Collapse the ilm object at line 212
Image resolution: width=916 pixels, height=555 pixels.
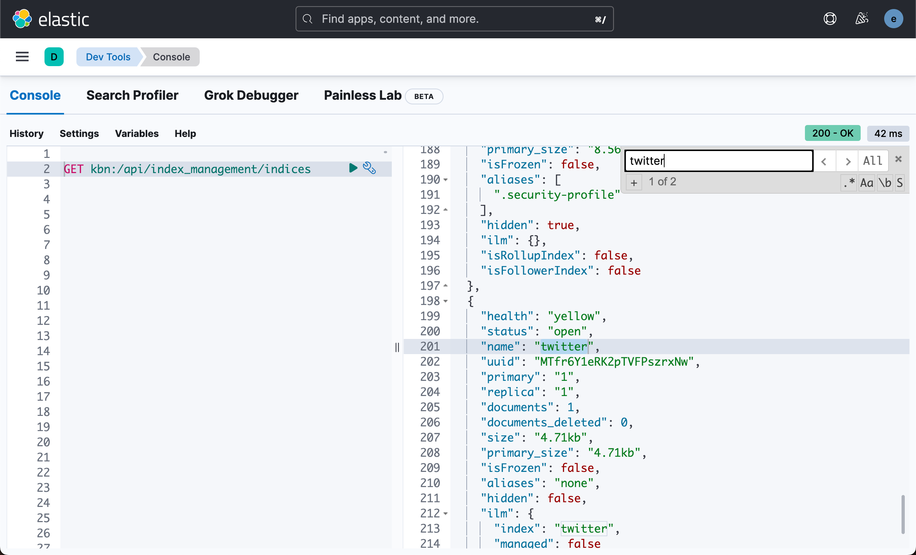[x=446, y=513]
